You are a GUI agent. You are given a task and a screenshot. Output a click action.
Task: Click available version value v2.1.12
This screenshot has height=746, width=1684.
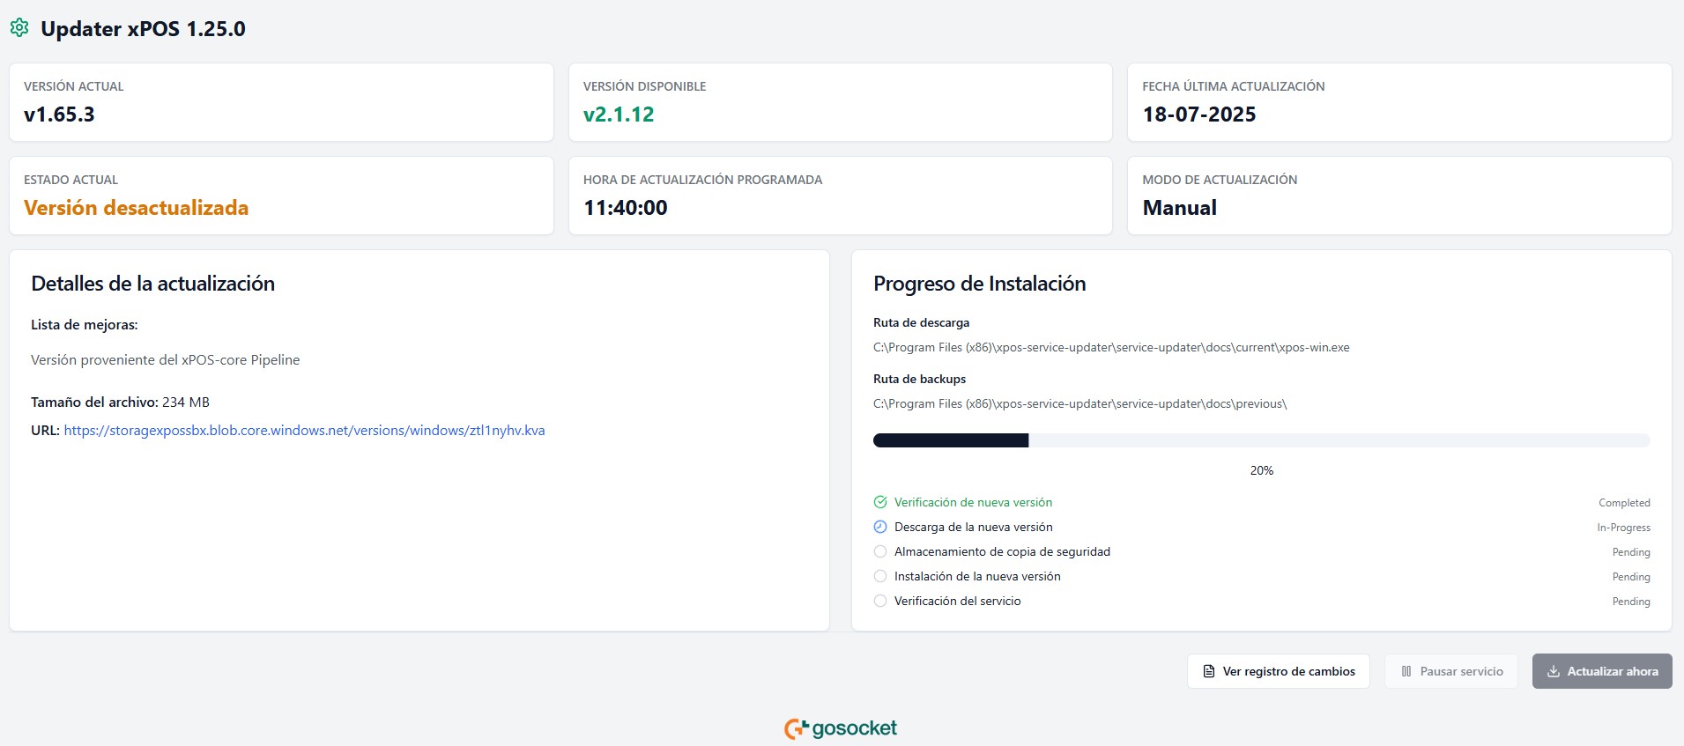tap(619, 114)
